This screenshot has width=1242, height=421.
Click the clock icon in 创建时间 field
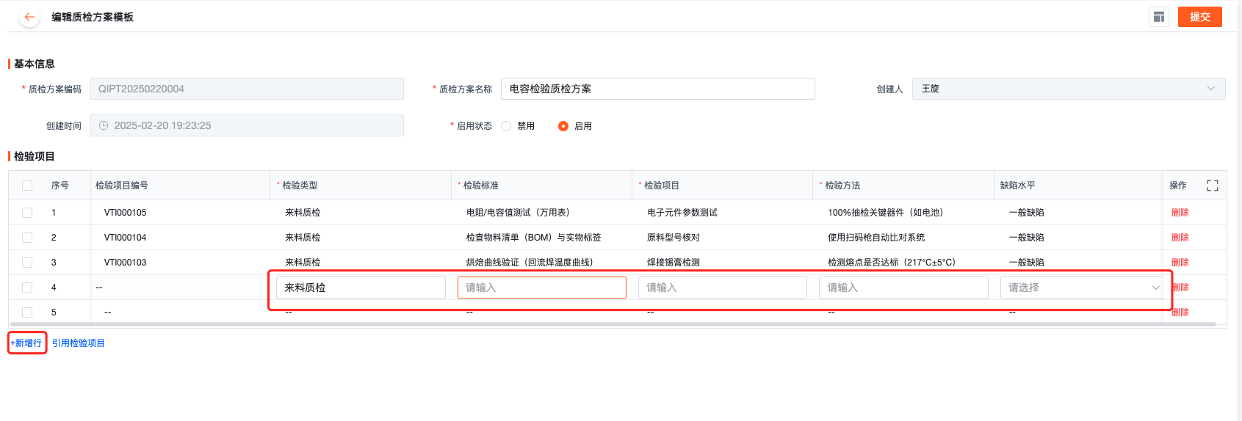[104, 125]
